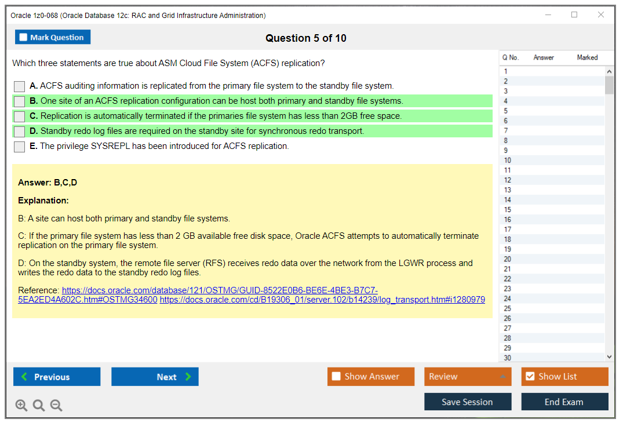Click the End Exam button
Viewport: 623px width, 426px height.
point(564,402)
